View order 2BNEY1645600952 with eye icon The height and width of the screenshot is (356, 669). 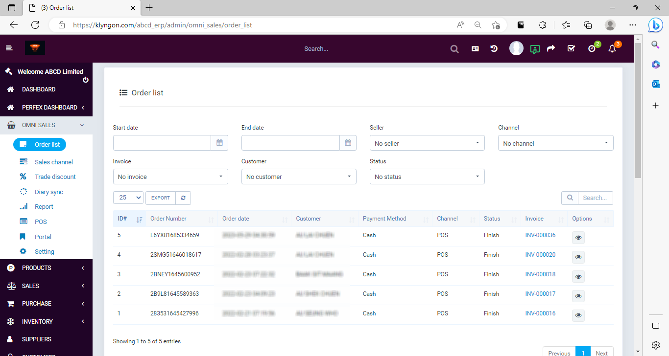tap(578, 277)
